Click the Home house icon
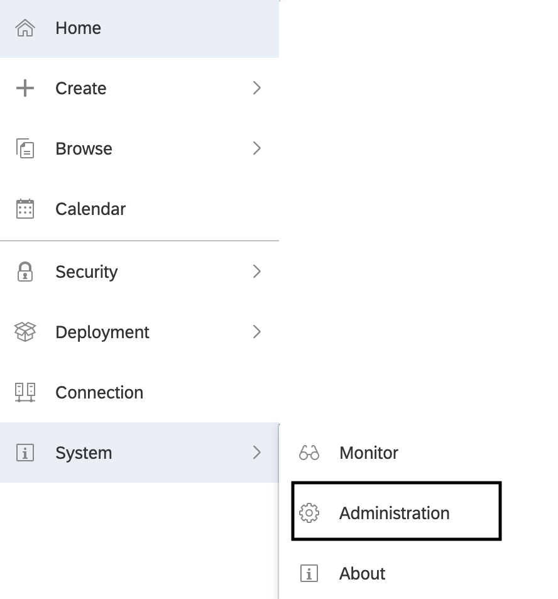558x599 pixels. (25, 28)
